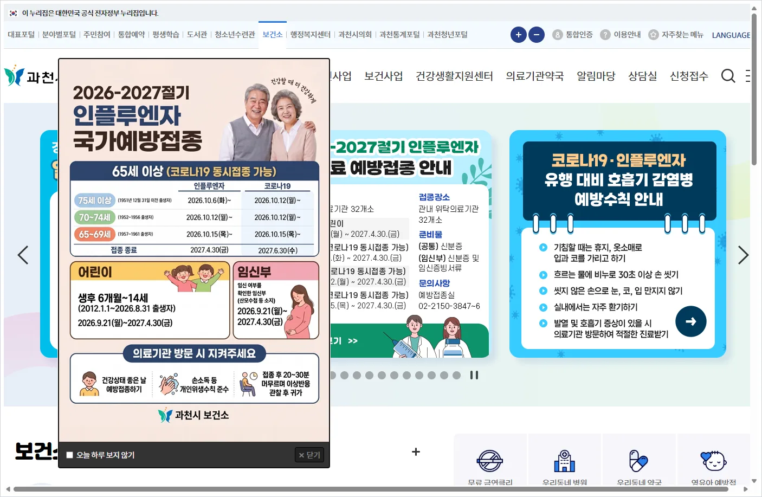
Task: Pause the banner slideshow
Action: tap(474, 375)
